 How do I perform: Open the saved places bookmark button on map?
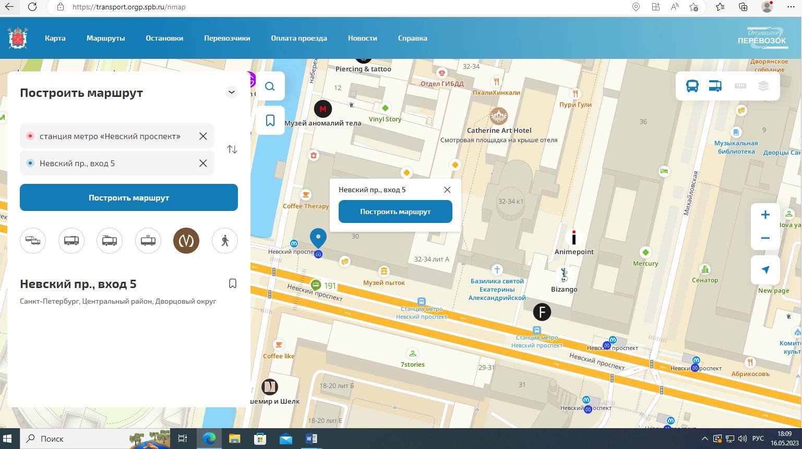coord(270,120)
